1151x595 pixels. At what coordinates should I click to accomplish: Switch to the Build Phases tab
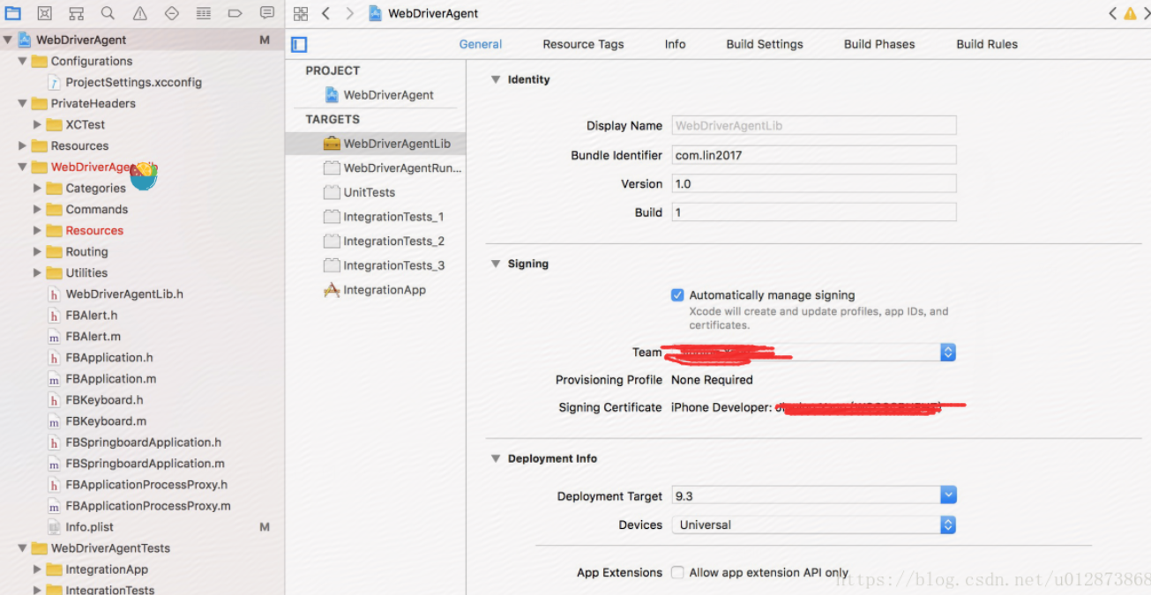[x=879, y=44]
